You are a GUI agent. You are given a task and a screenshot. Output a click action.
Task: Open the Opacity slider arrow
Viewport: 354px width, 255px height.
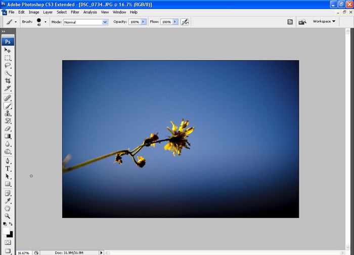(x=143, y=22)
